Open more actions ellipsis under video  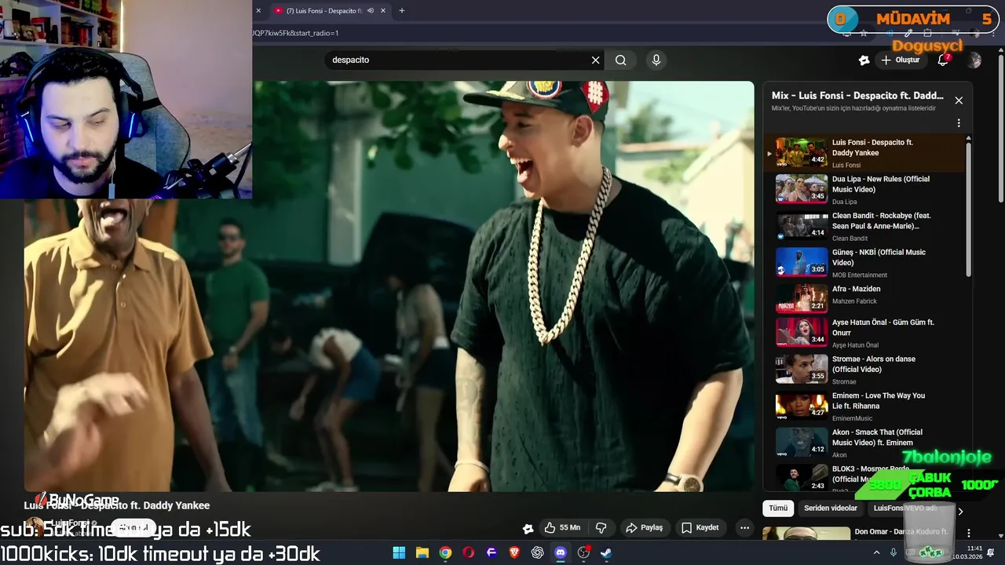coord(744,528)
